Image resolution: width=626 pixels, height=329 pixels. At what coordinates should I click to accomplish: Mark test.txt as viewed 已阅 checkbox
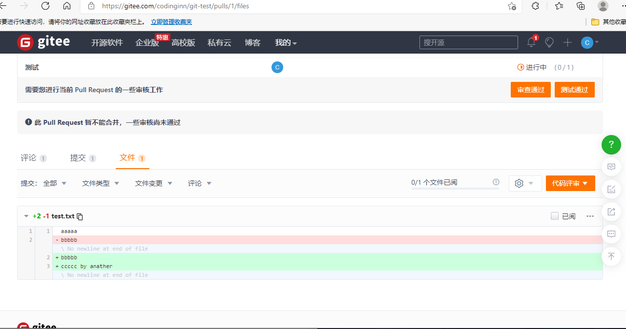point(555,216)
